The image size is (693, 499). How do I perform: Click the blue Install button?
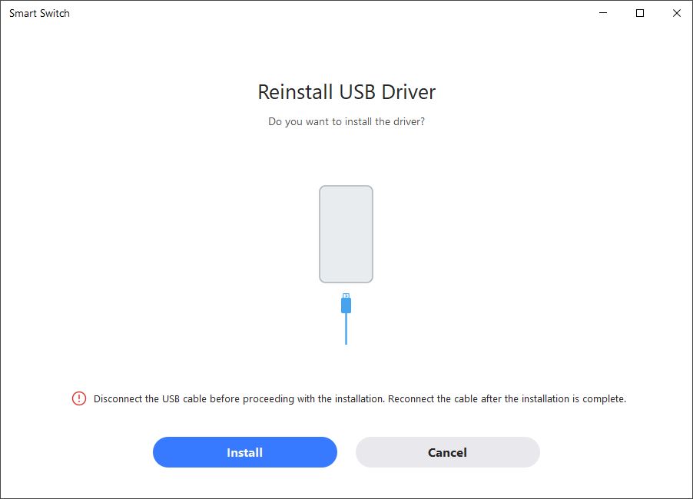click(x=245, y=452)
